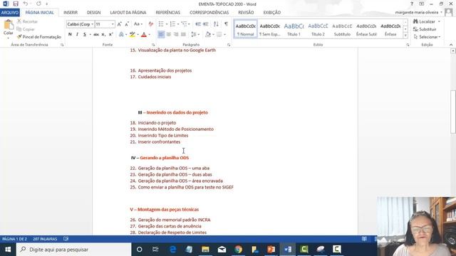This screenshot has width=456, height=256.
Task: Click the decrease indent icon
Action: 198,24
